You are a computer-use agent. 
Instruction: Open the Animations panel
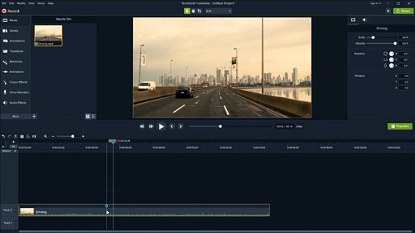[16, 72]
